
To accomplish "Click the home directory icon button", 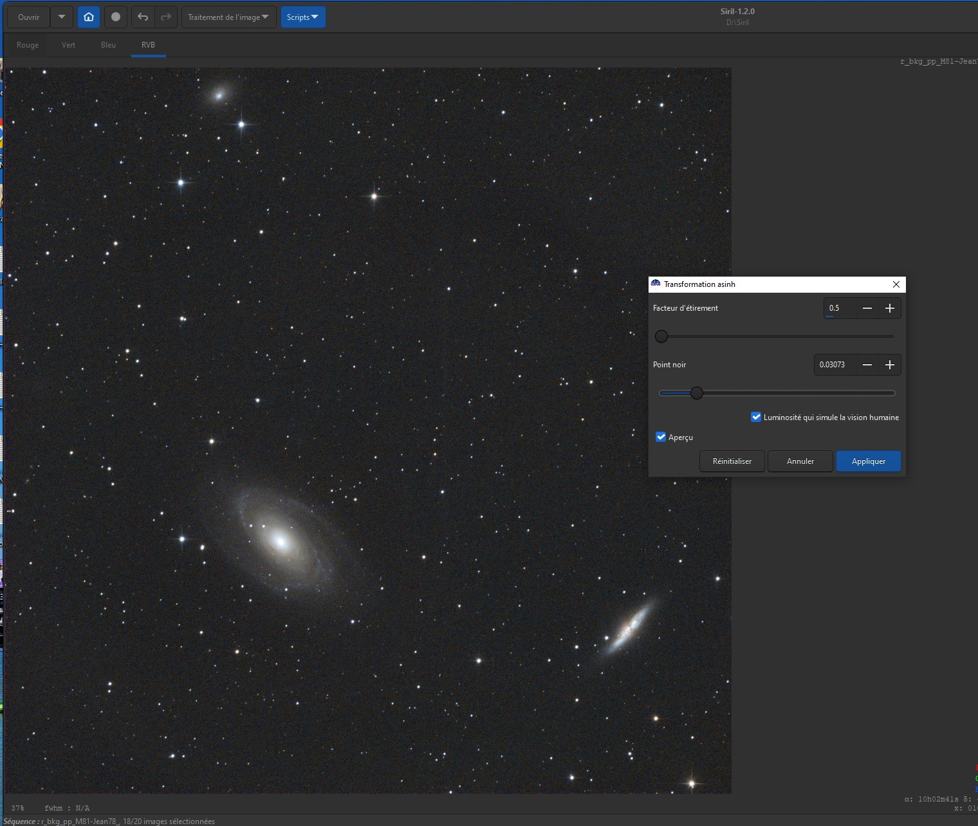I will [89, 17].
